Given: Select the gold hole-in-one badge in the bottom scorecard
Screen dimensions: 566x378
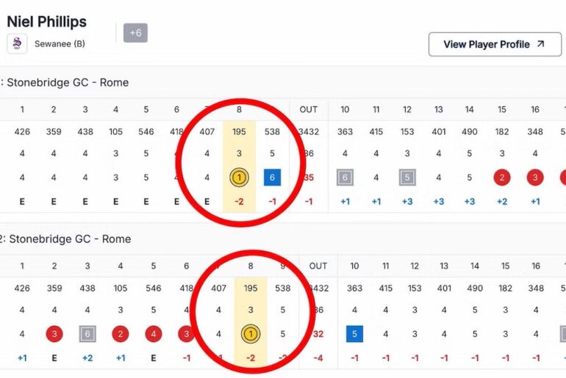Looking at the screenshot, I should [251, 334].
